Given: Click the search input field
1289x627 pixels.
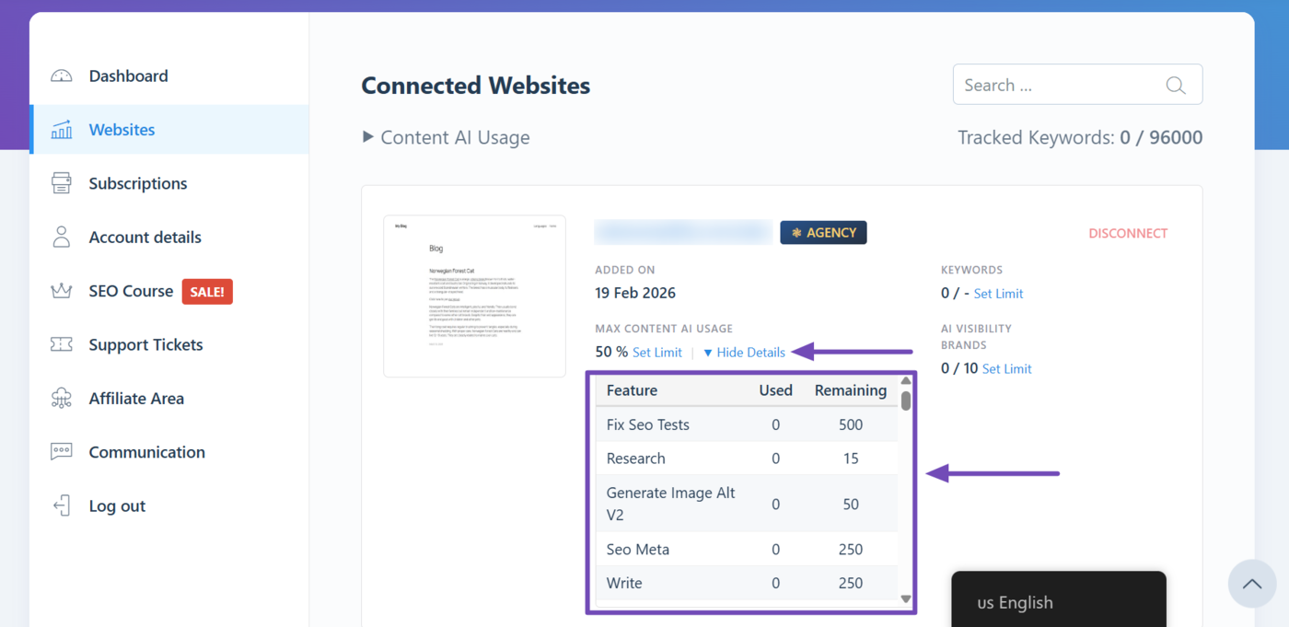Looking at the screenshot, I should [x=1077, y=85].
